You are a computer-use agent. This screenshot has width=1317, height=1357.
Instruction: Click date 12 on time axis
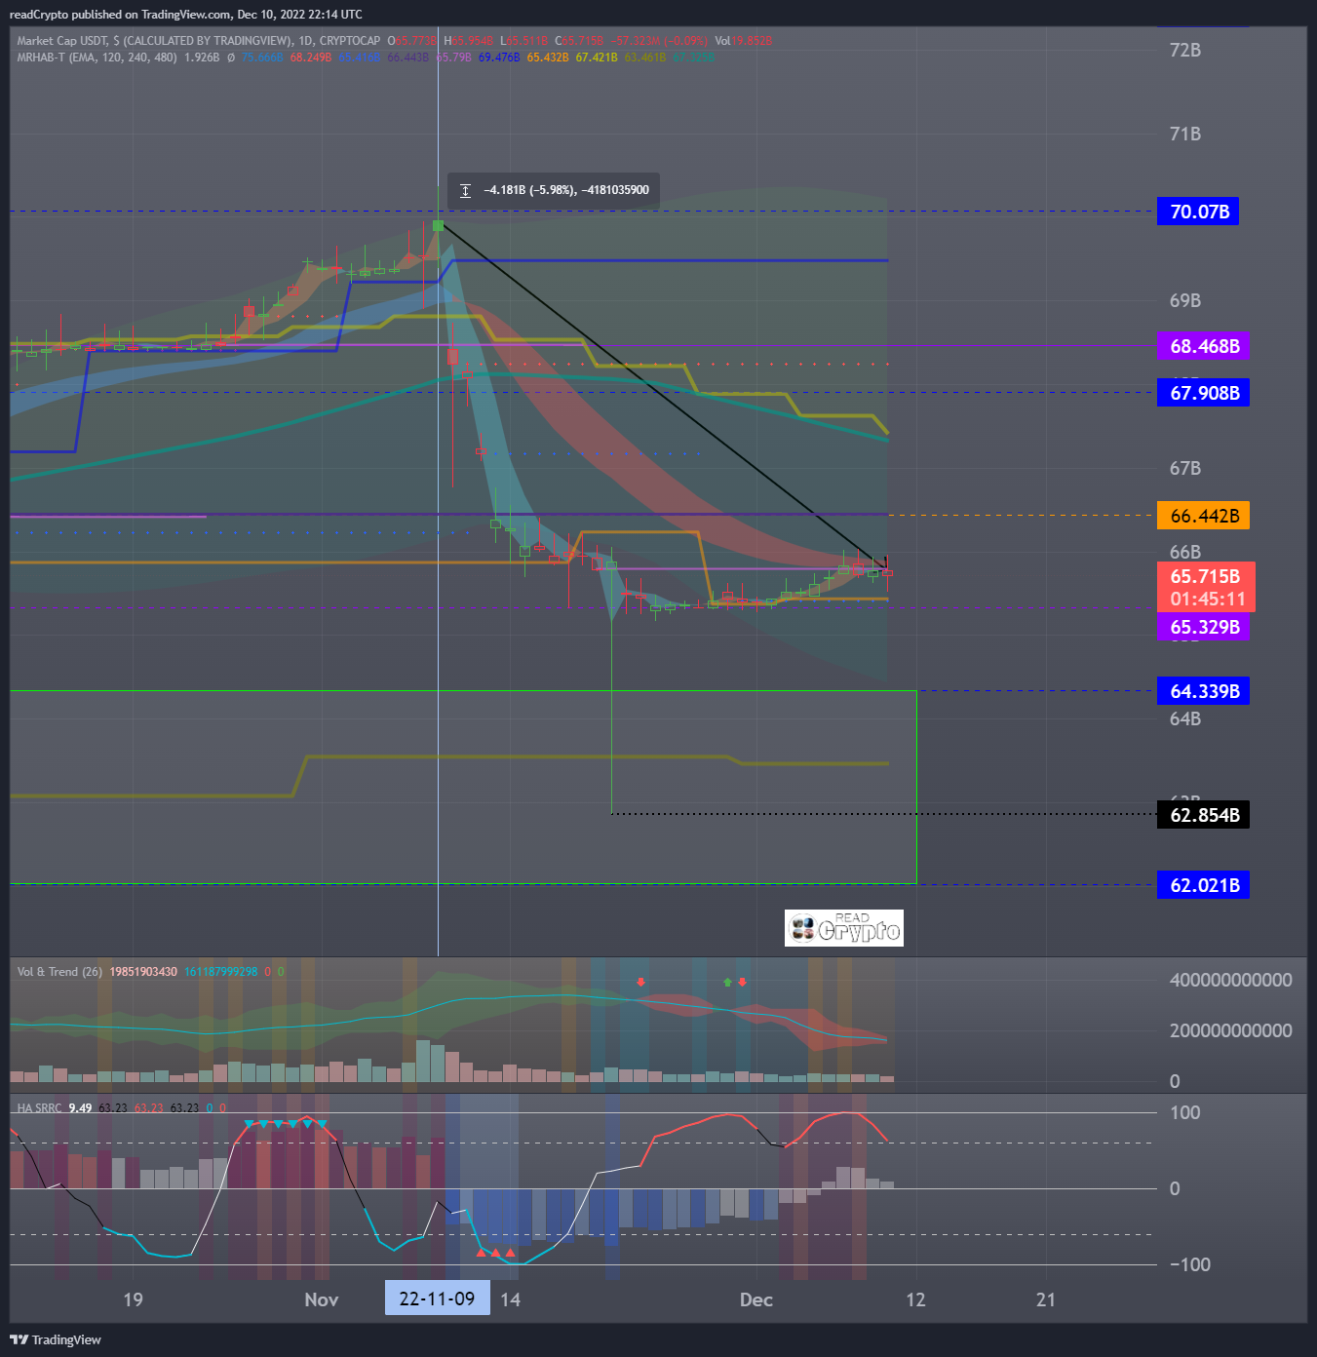pyautogui.click(x=915, y=1299)
